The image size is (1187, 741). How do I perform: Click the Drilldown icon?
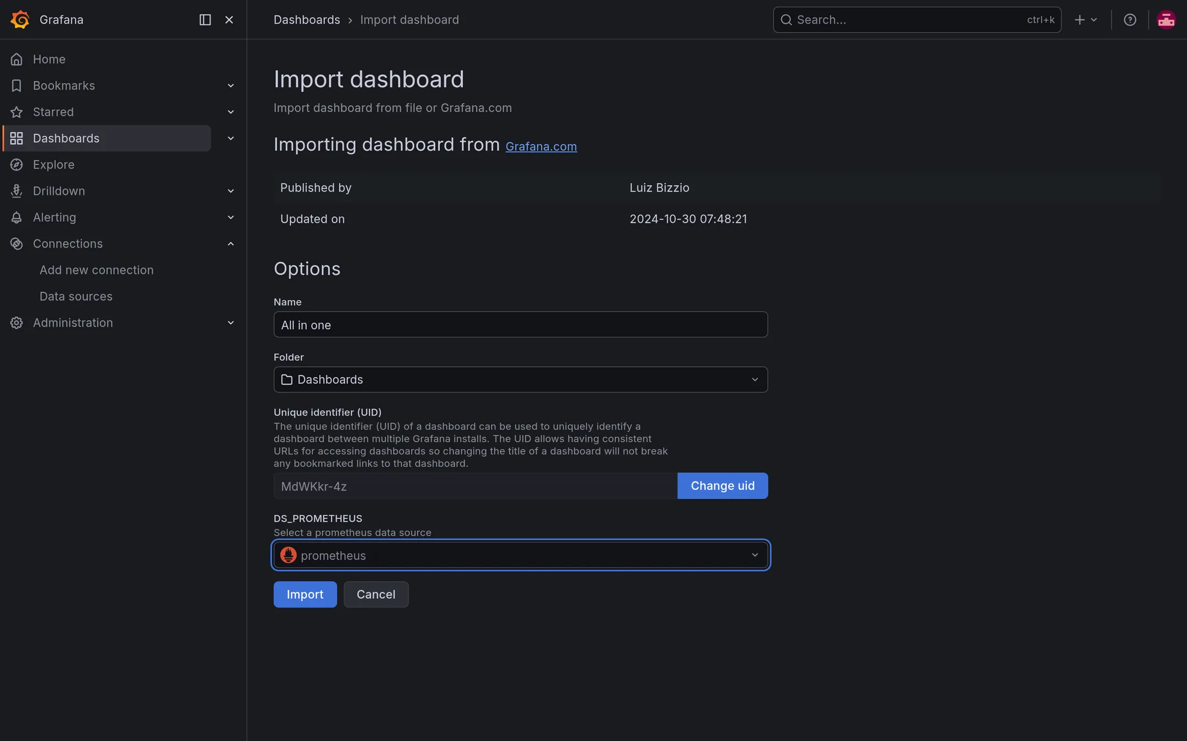[16, 191]
